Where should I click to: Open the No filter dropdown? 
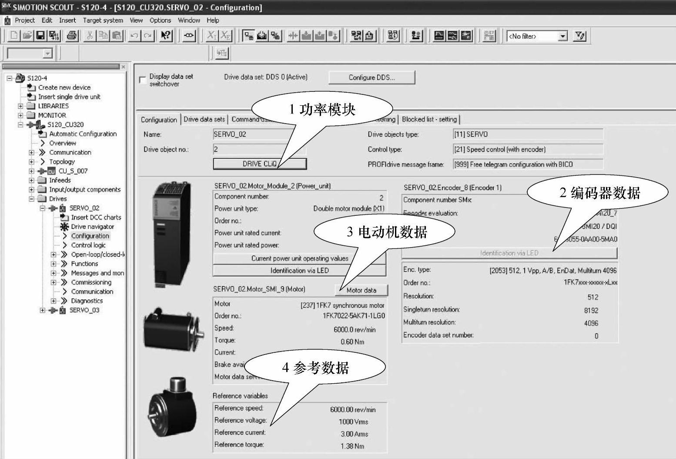click(x=563, y=36)
